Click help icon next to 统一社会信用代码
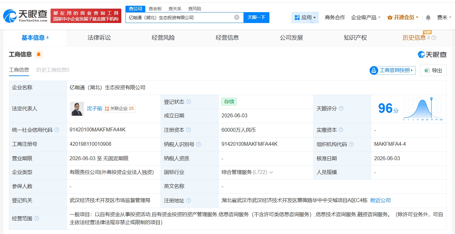The image size is (455, 234). (57, 130)
